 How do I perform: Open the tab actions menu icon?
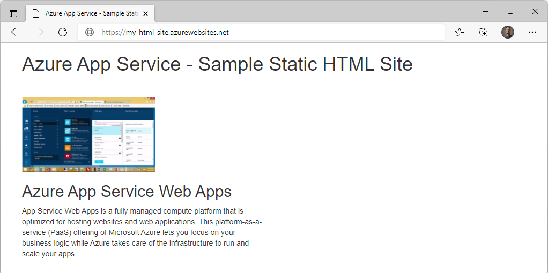point(13,13)
